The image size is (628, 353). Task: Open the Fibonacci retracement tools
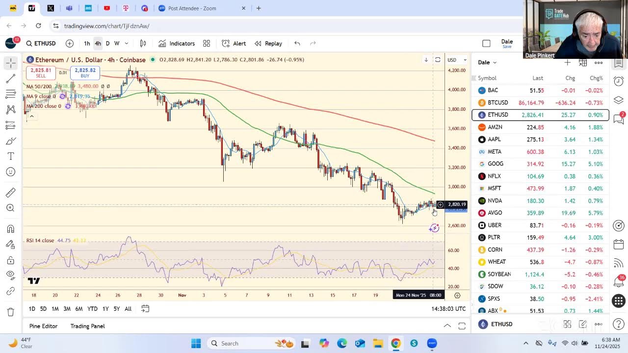11,94
